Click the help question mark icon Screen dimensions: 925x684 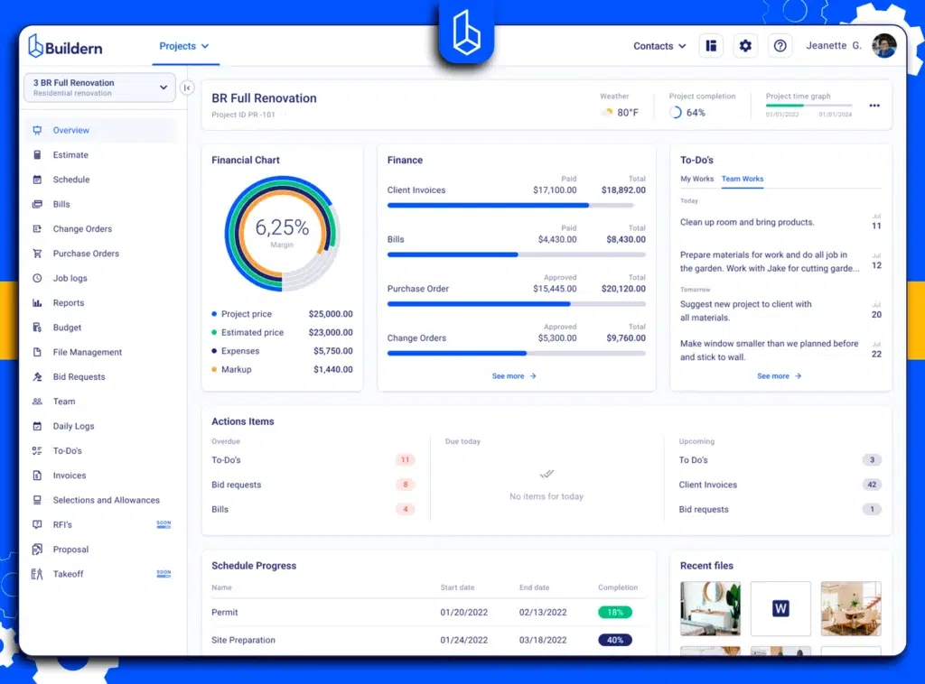coord(780,45)
